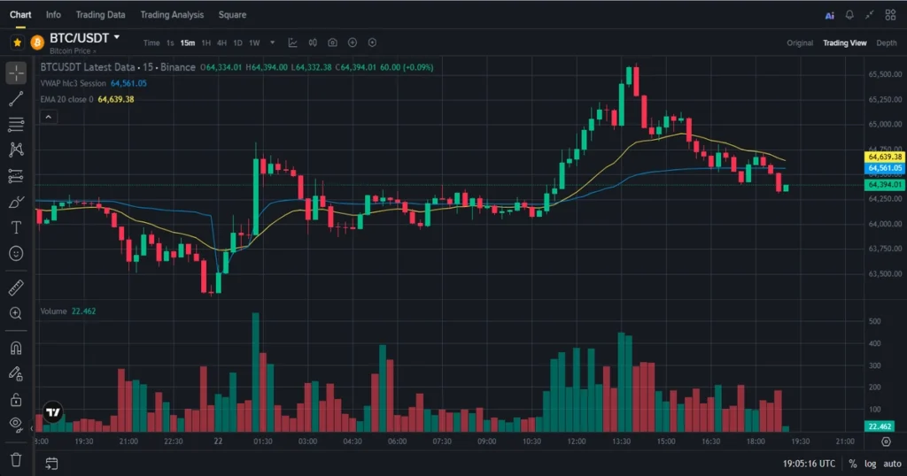Open the Bitcoin Price link

pos(73,50)
